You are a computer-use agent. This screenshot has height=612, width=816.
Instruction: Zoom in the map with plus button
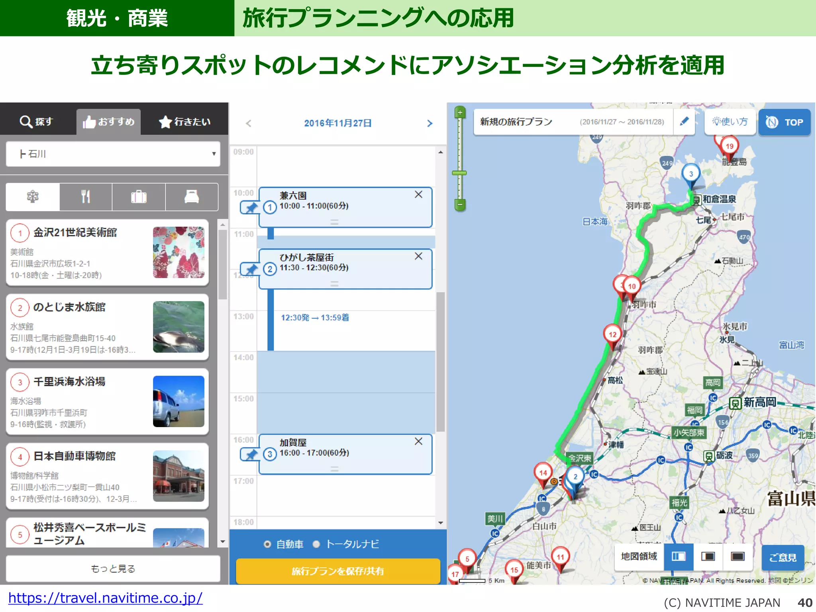[460, 112]
